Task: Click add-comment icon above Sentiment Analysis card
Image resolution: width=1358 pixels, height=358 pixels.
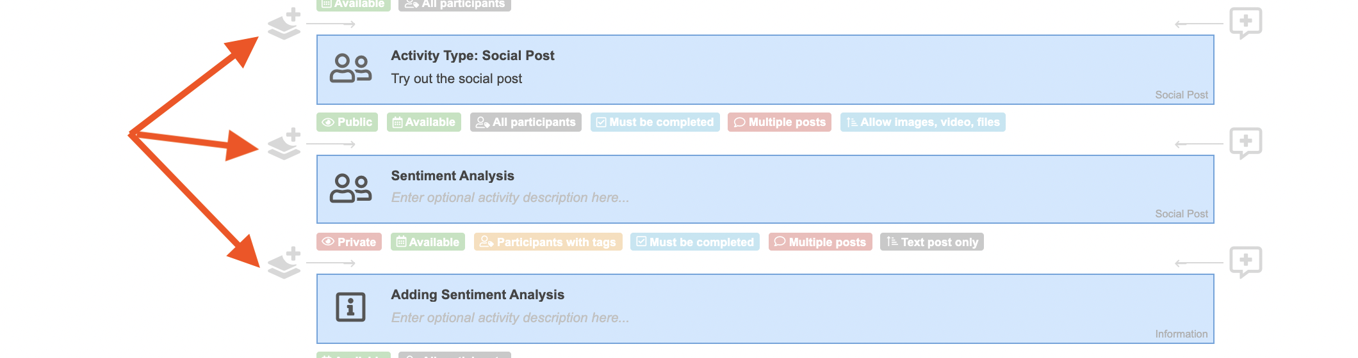Action: coord(1245,143)
